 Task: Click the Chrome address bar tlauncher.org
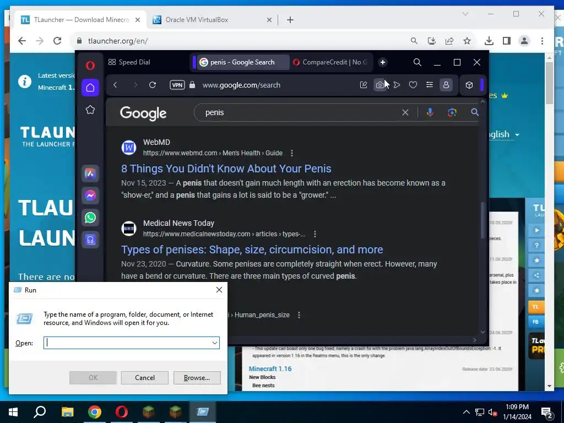pos(118,41)
